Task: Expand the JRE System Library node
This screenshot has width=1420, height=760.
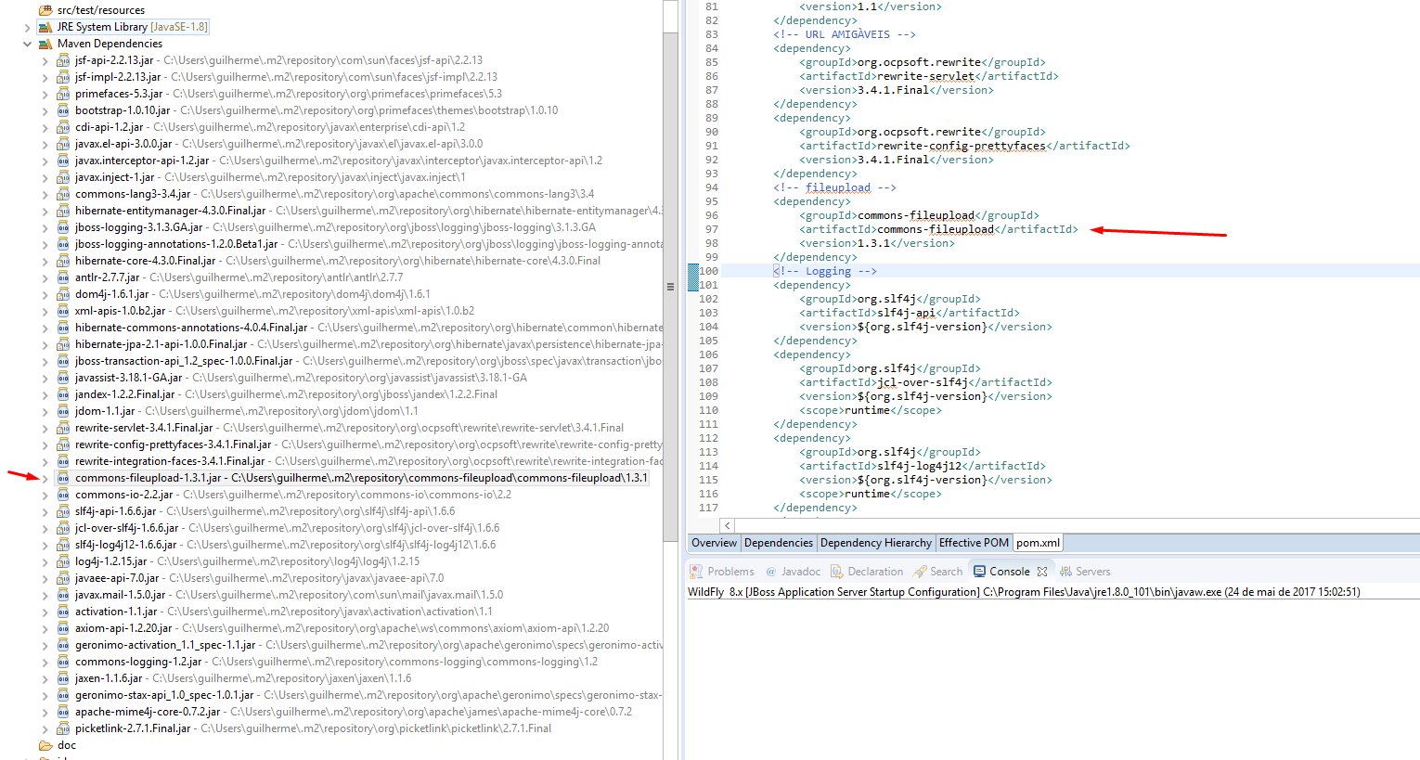Action: pyautogui.click(x=27, y=27)
